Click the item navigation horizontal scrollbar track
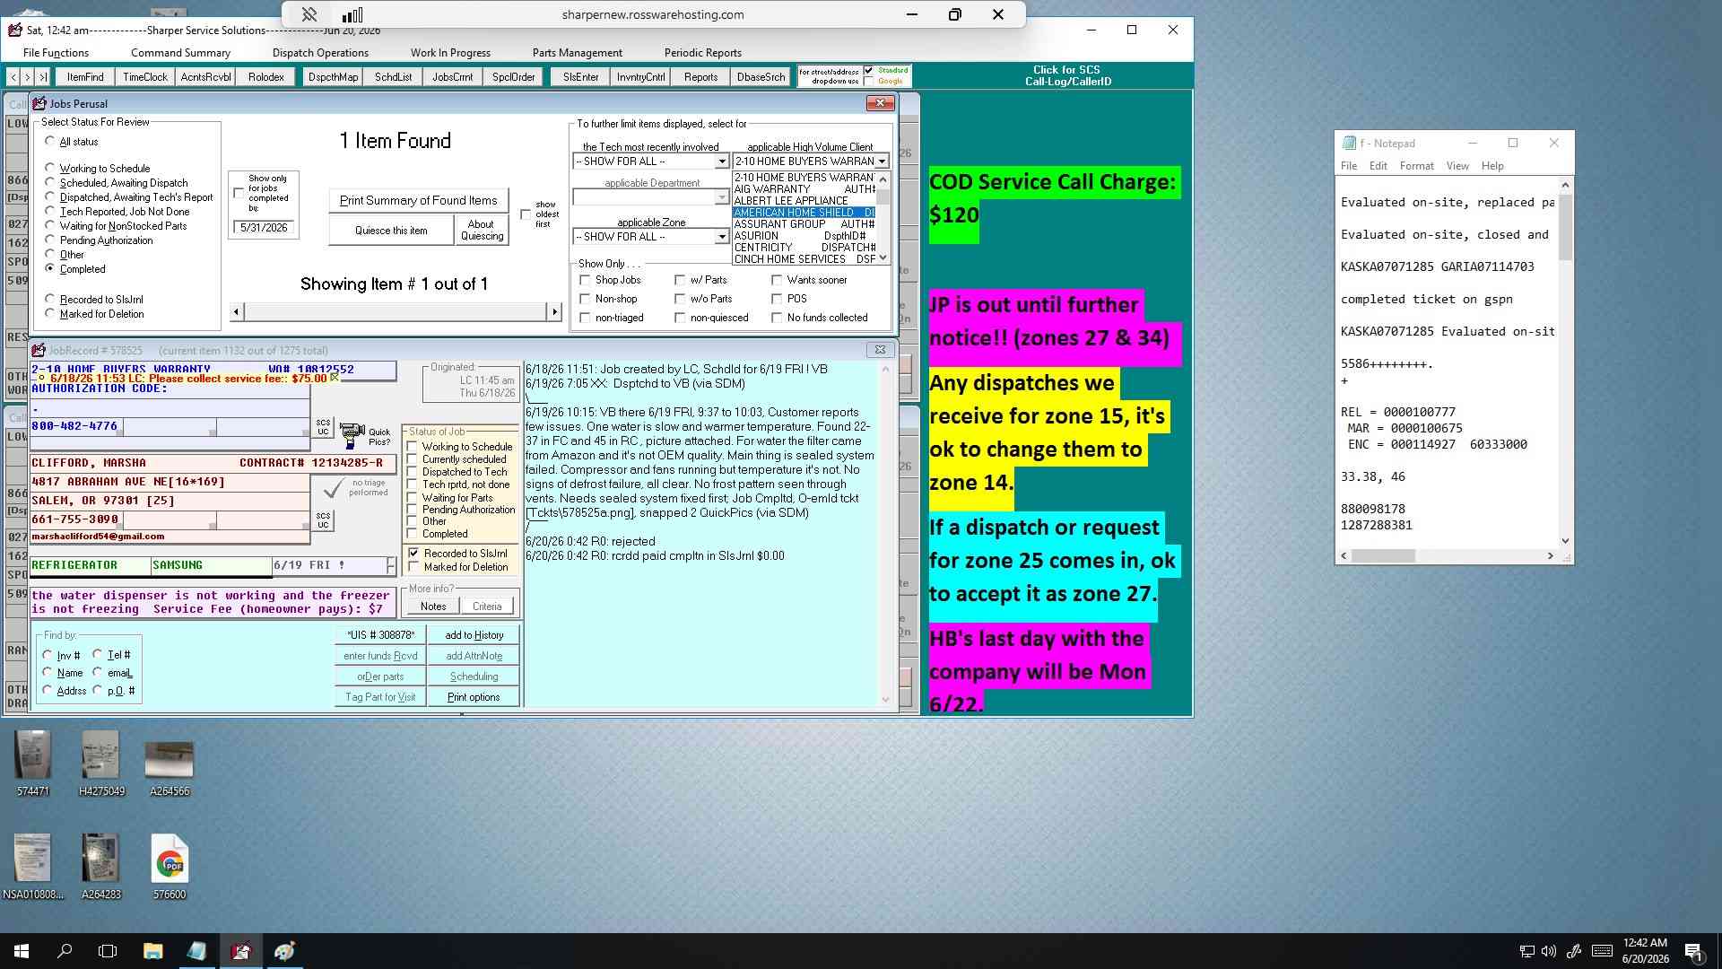Screen dimensions: 1722x969 coord(396,311)
